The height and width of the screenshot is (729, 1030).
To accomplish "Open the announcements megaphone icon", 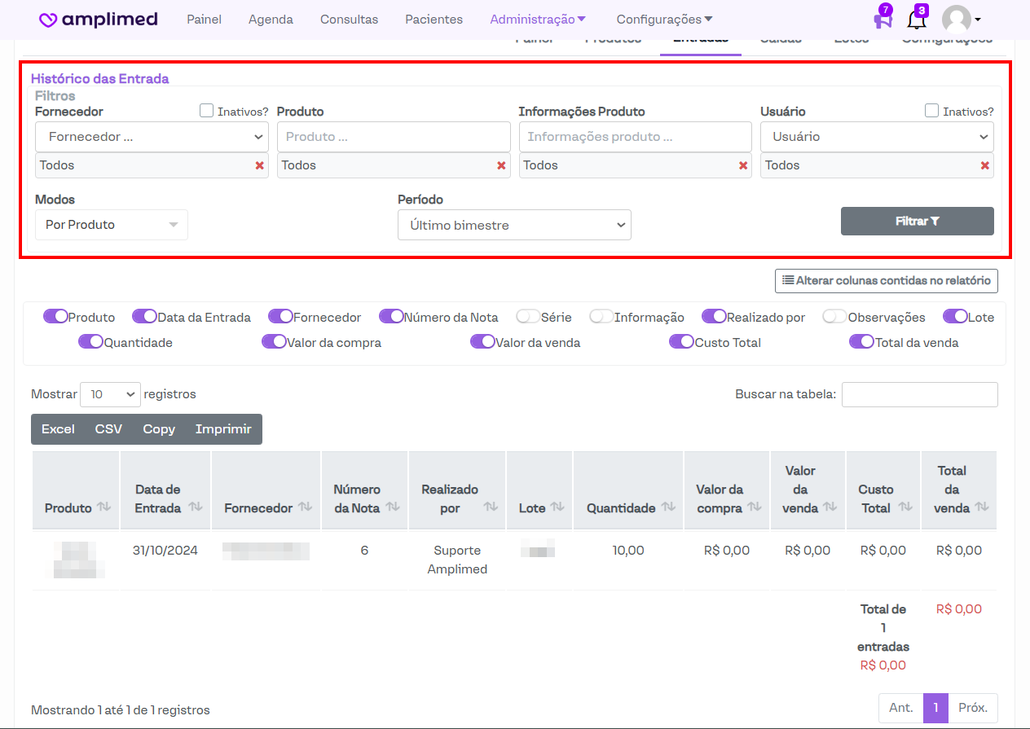I will pos(883,20).
